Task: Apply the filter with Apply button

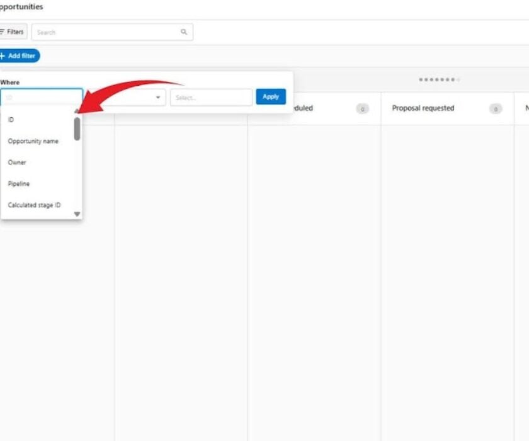Action: point(271,96)
